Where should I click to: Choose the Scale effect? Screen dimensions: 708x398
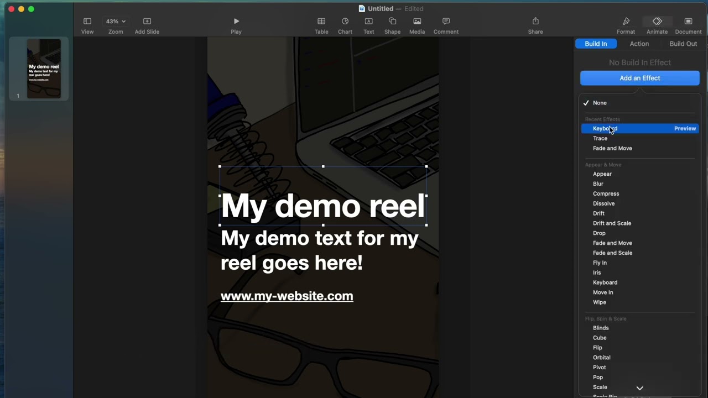(600, 387)
